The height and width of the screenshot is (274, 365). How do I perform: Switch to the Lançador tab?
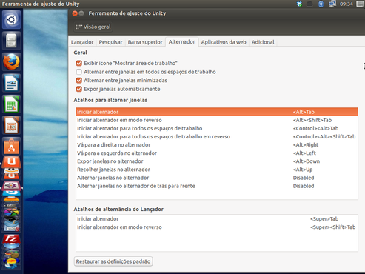[82, 42]
